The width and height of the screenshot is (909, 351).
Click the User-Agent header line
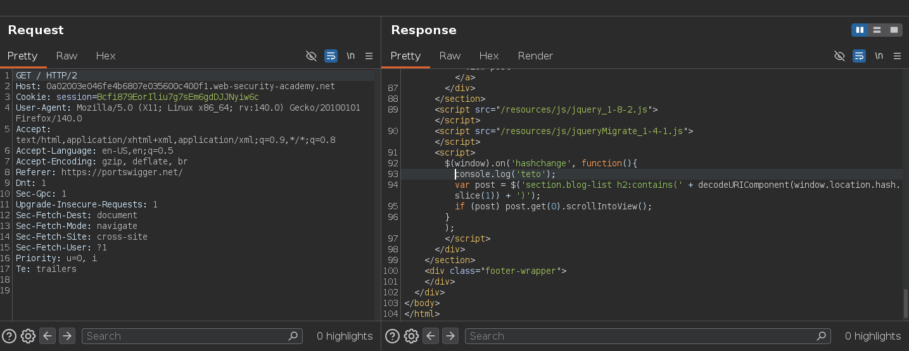[x=188, y=113]
